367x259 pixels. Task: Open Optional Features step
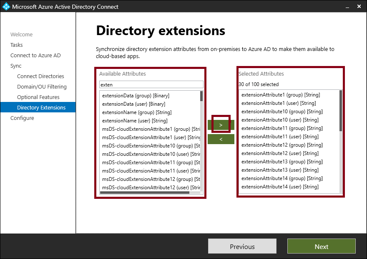(38, 97)
